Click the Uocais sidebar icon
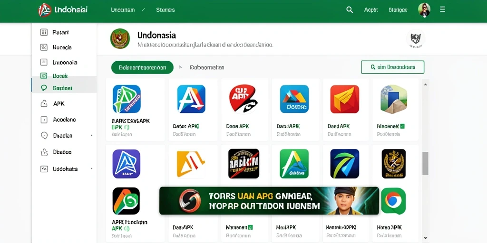The height and width of the screenshot is (243, 487). (x=44, y=76)
